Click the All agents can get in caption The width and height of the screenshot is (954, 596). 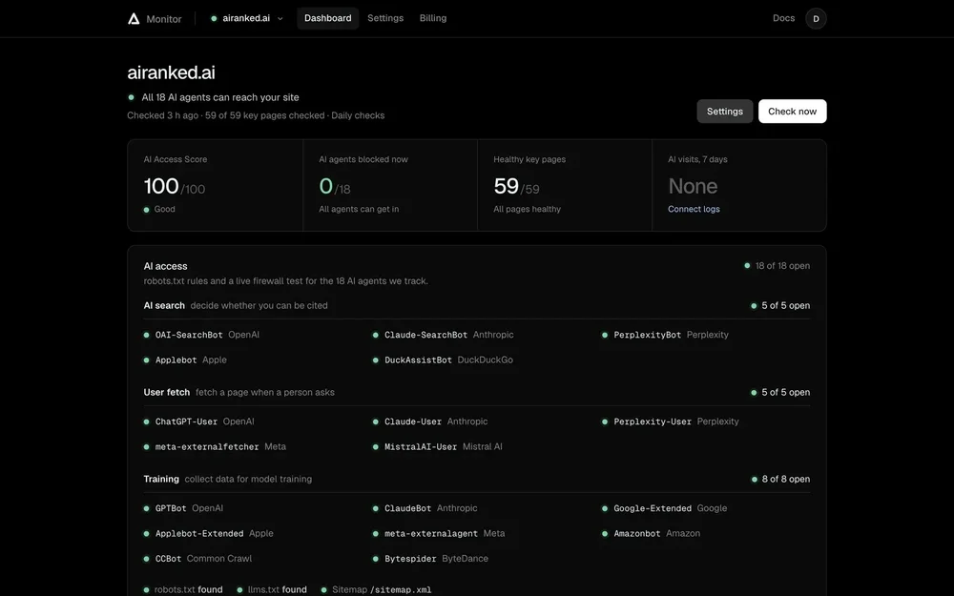coord(359,209)
